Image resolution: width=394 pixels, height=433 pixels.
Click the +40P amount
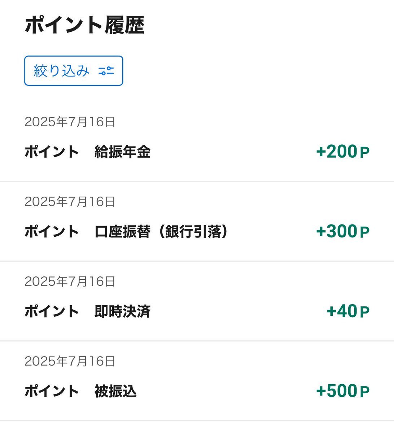348,311
